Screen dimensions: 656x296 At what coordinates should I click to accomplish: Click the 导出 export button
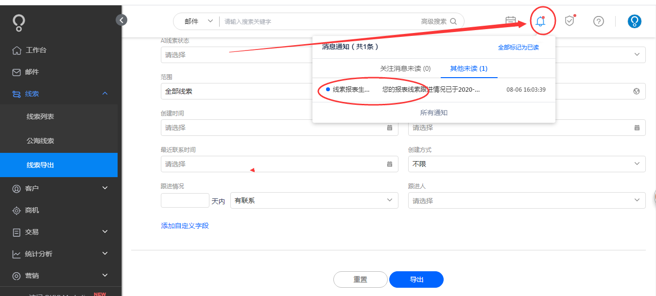tap(416, 280)
